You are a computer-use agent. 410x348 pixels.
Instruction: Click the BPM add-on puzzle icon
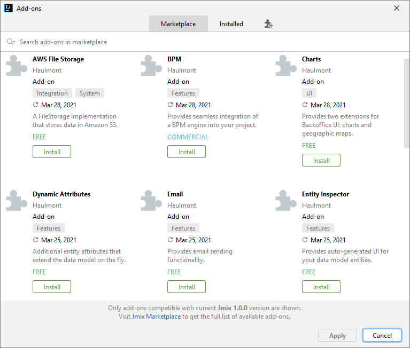pos(151,65)
